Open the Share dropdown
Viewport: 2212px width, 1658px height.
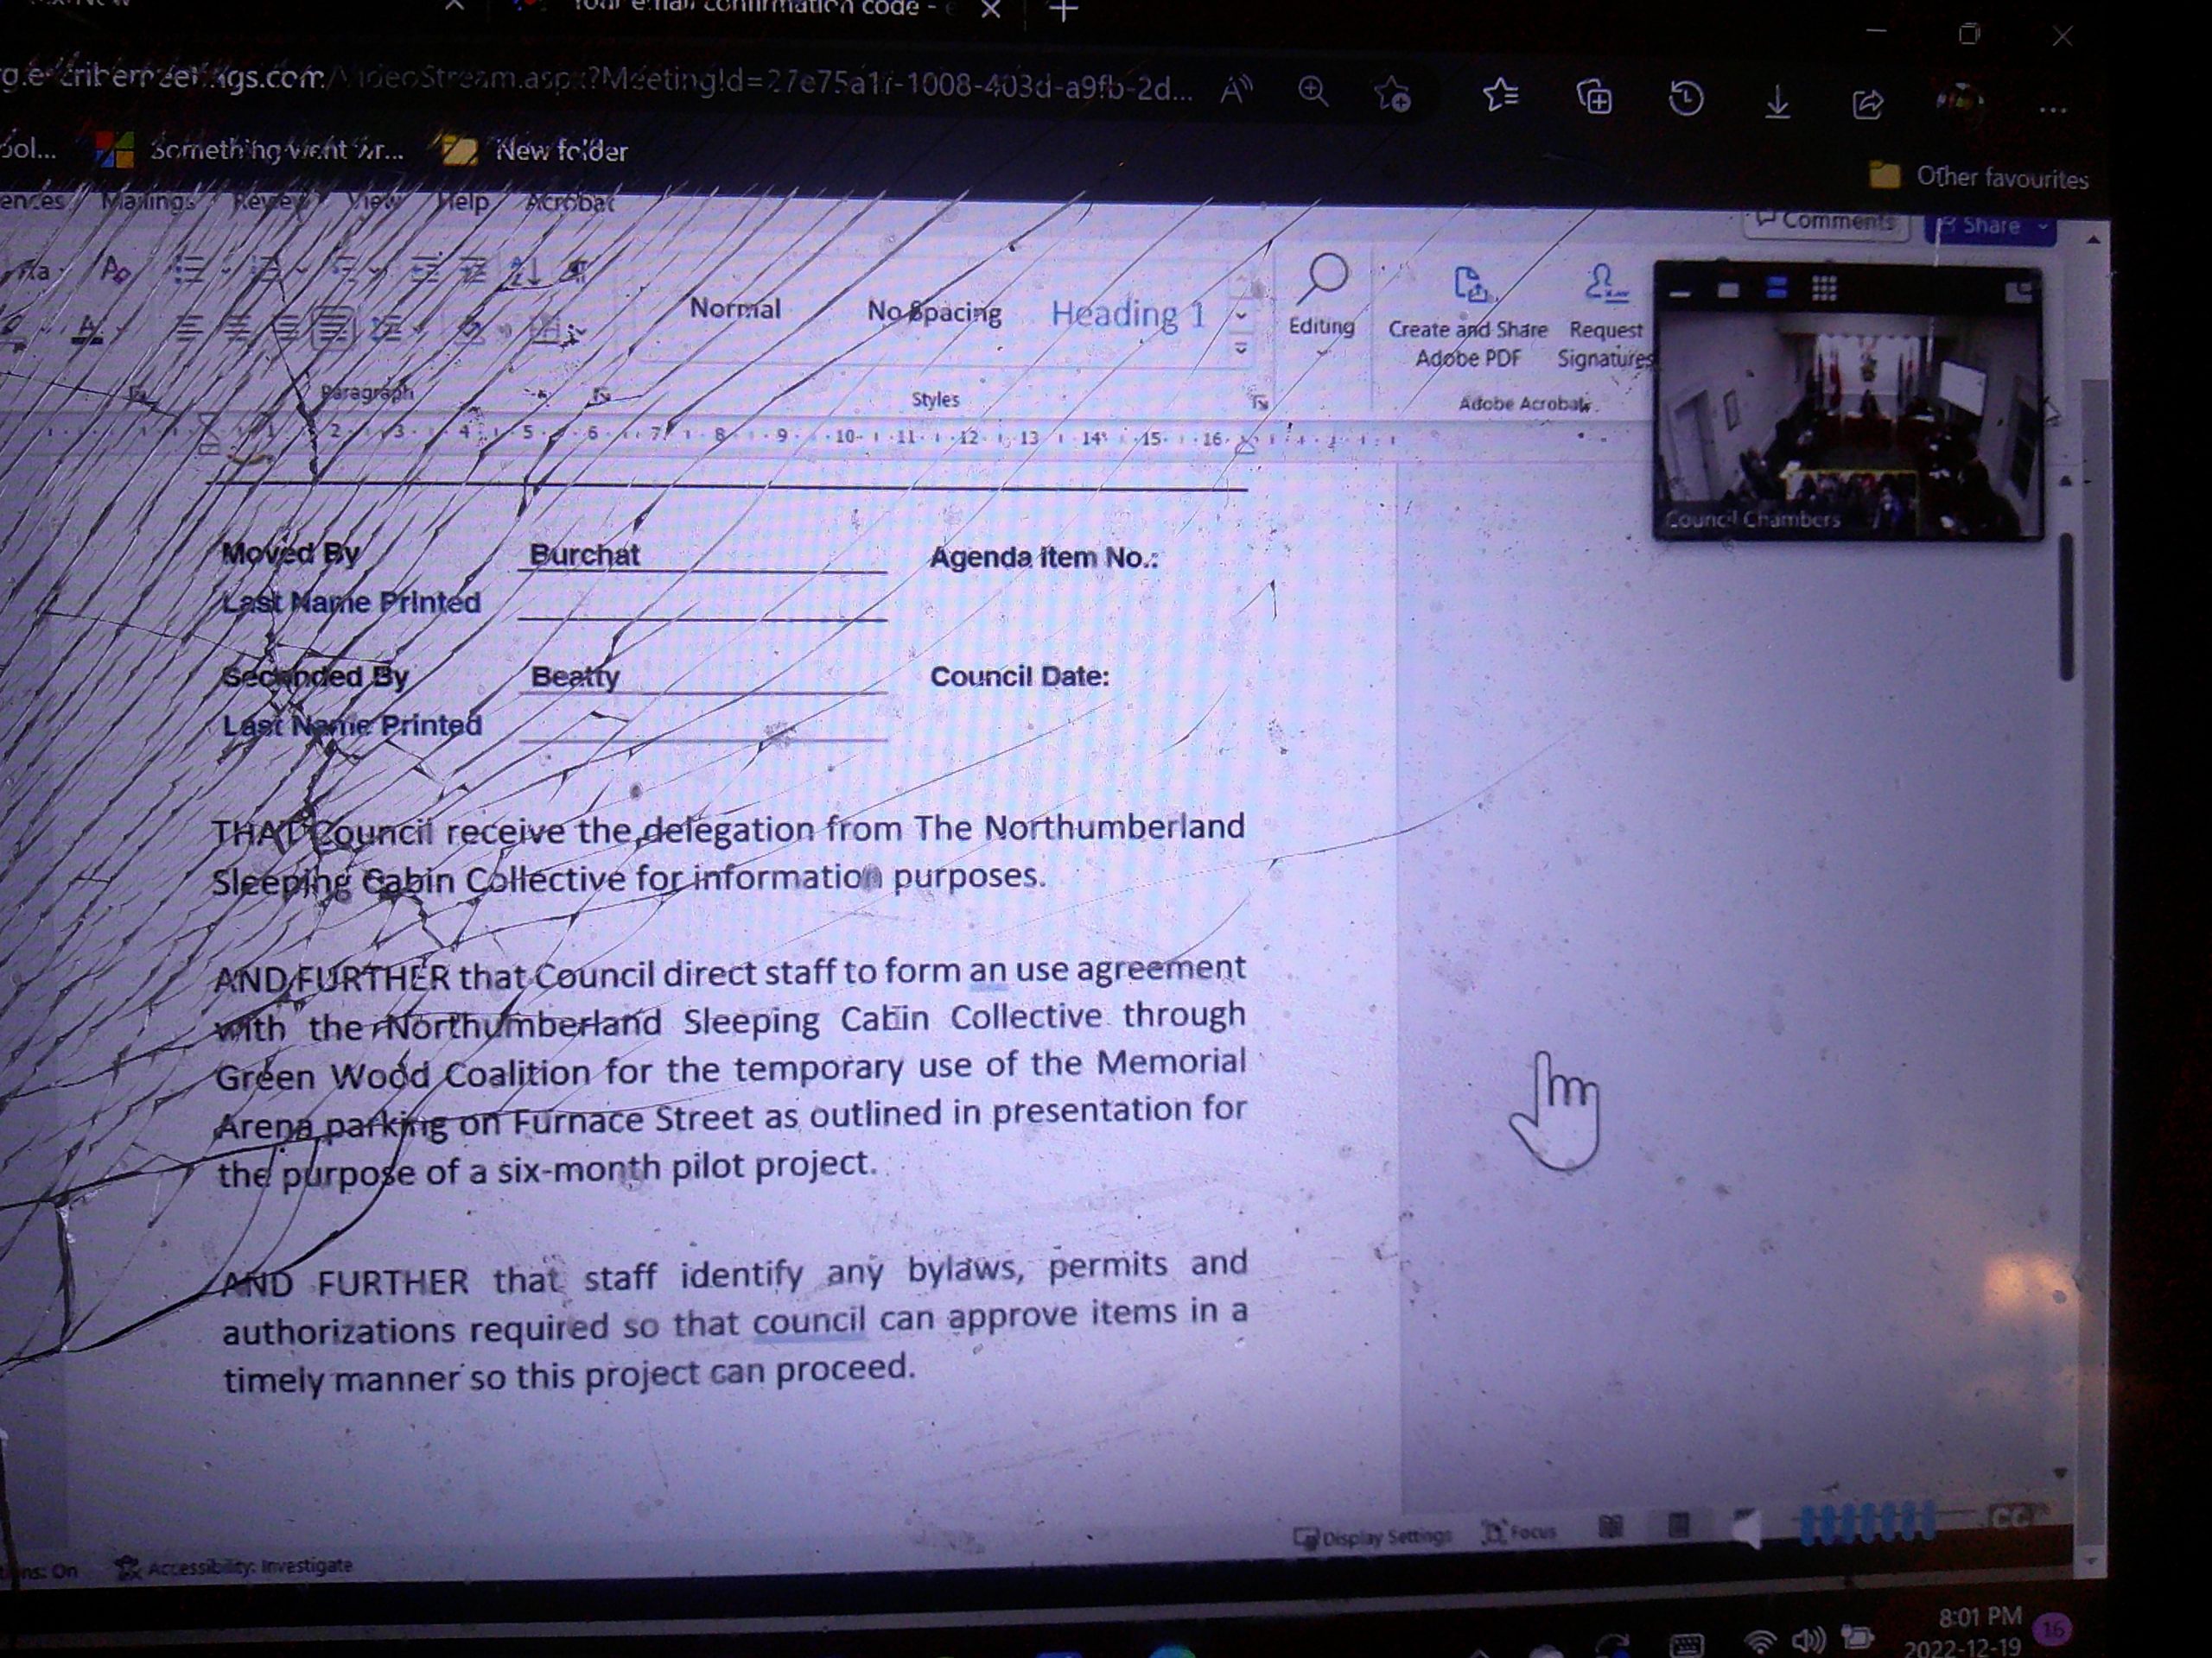point(2044,227)
